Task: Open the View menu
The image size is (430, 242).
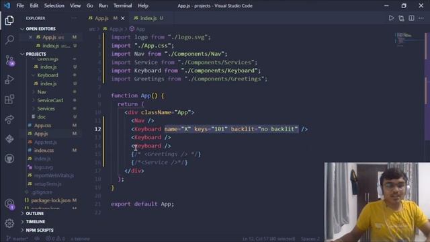Action: pyautogui.click(x=75, y=5)
